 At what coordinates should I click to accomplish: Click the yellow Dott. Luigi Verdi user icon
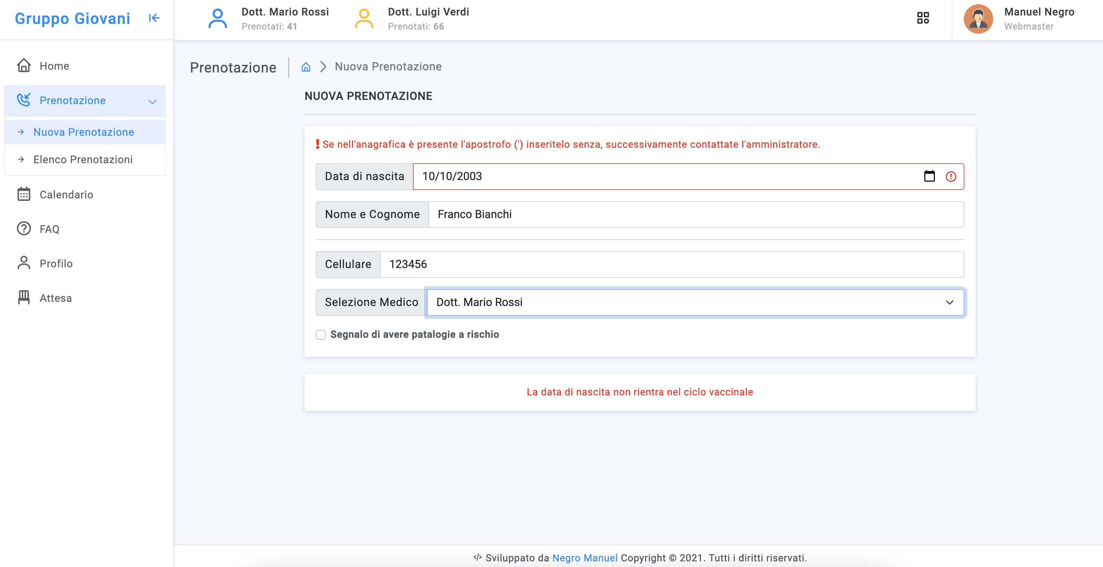coord(364,19)
